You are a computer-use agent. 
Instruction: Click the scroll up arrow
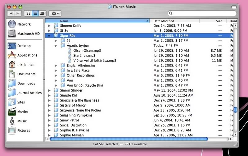[x=235, y=25]
